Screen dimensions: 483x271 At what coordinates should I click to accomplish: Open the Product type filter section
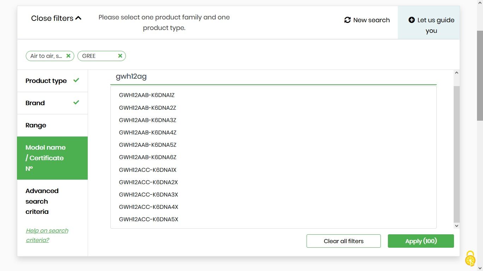coord(52,81)
